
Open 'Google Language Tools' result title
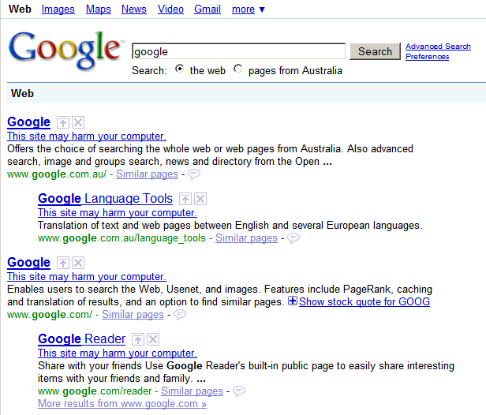(106, 199)
